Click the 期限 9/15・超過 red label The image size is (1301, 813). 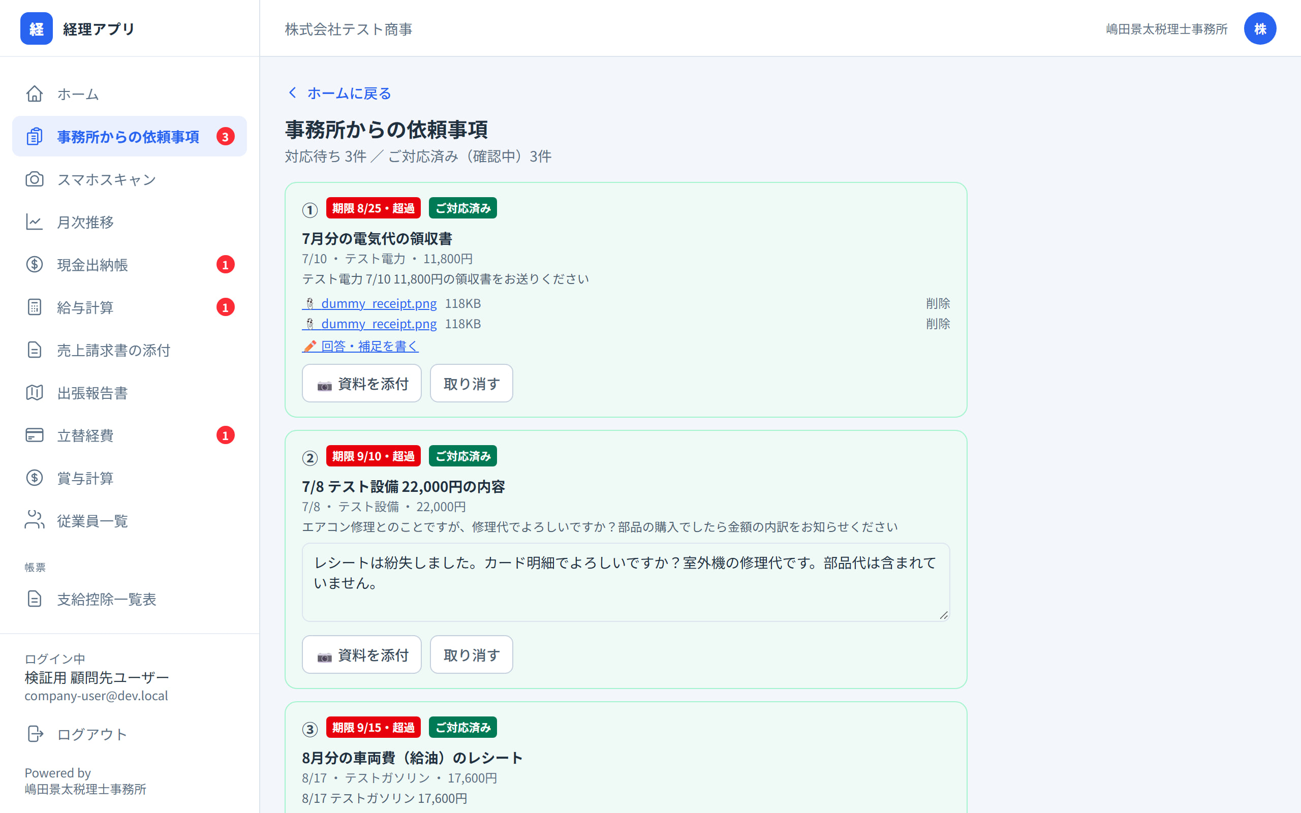tap(373, 728)
